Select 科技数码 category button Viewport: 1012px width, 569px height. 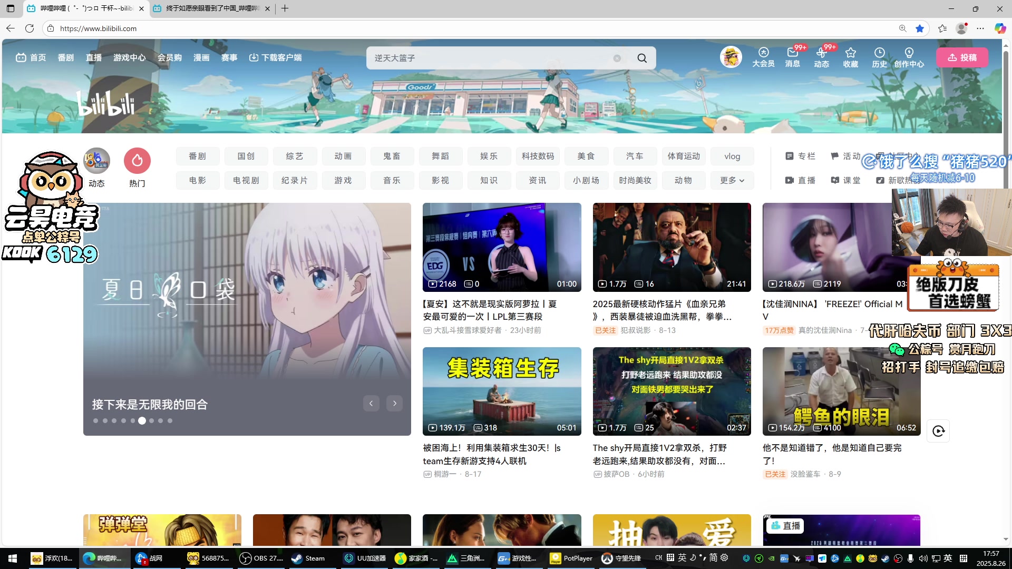click(538, 156)
